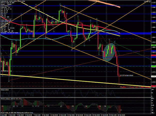156x116 pixels.
Task: Click the 'TSL: 70' line
Action: (x=3, y=15)
